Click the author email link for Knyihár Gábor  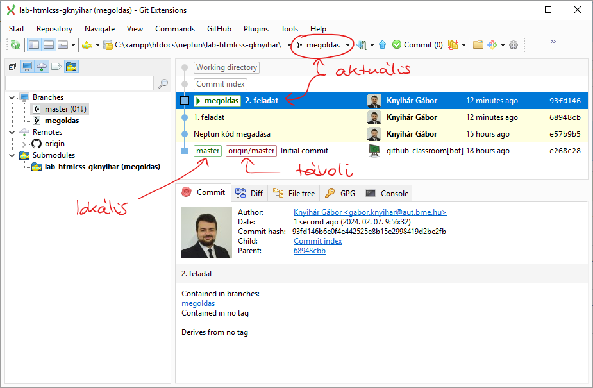click(x=370, y=212)
